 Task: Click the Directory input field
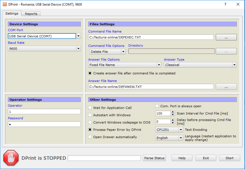172,51
